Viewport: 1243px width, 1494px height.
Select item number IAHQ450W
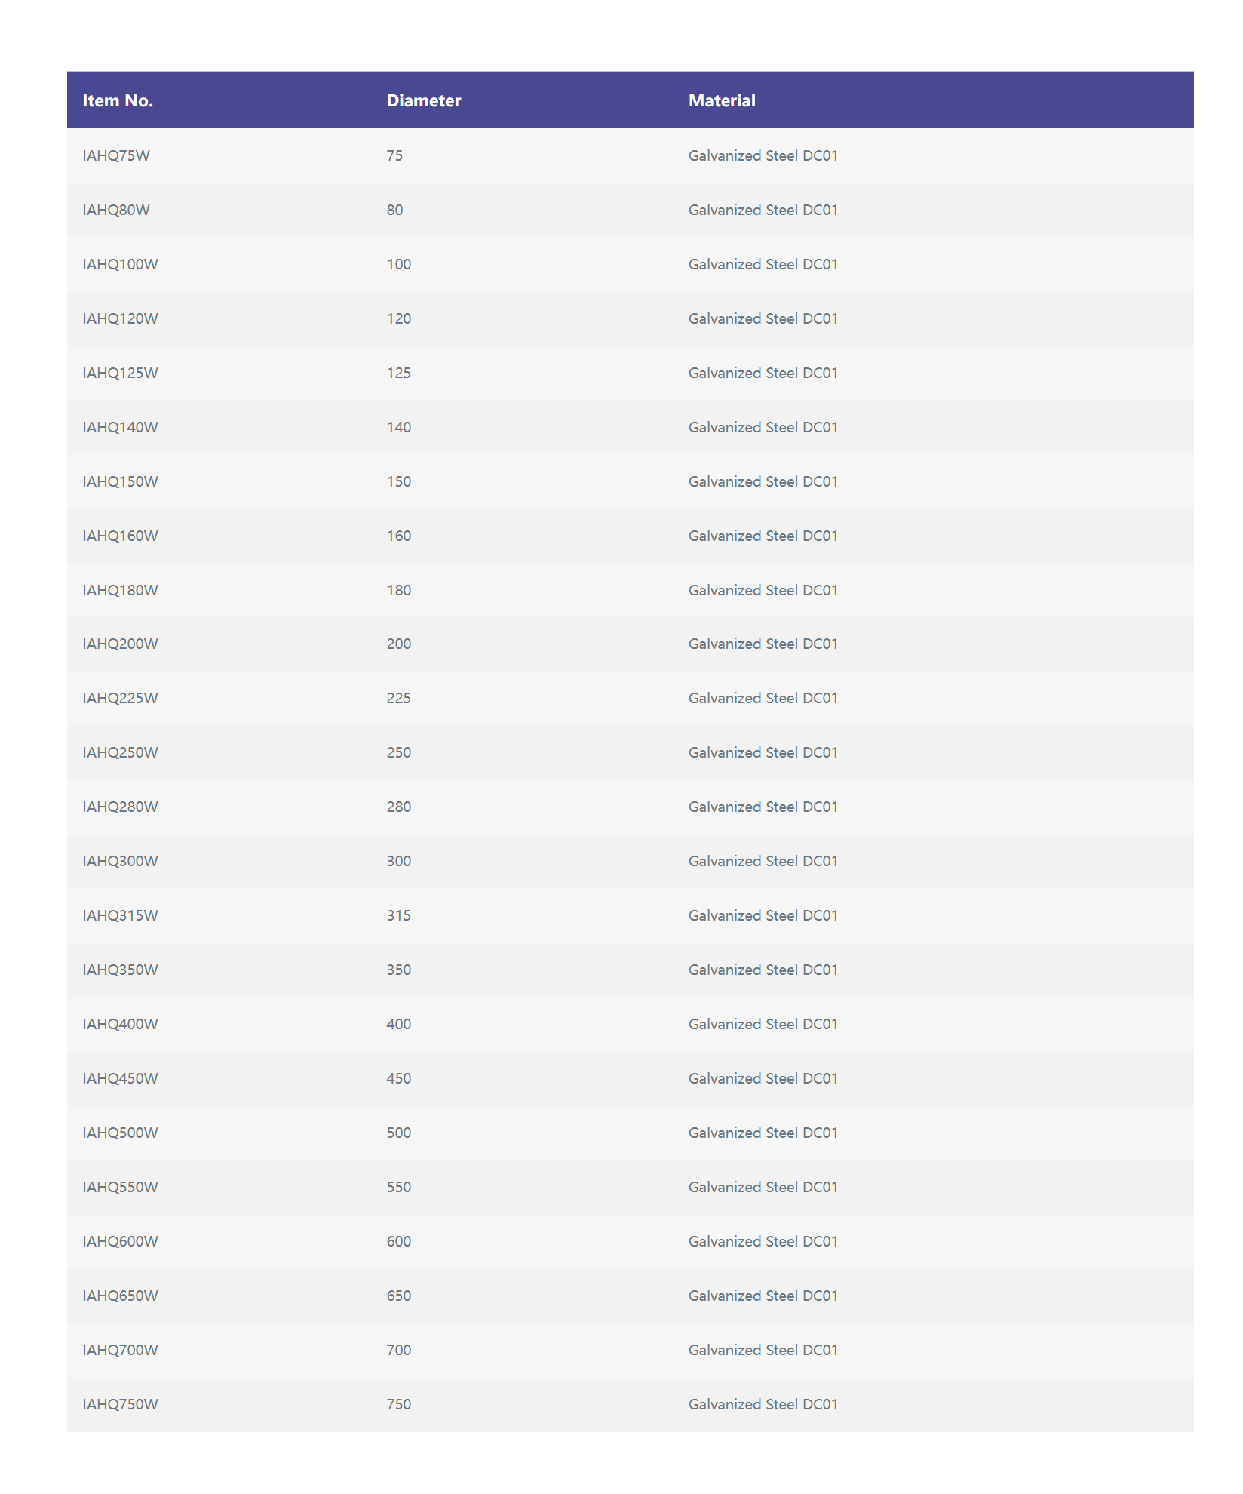click(x=120, y=1078)
